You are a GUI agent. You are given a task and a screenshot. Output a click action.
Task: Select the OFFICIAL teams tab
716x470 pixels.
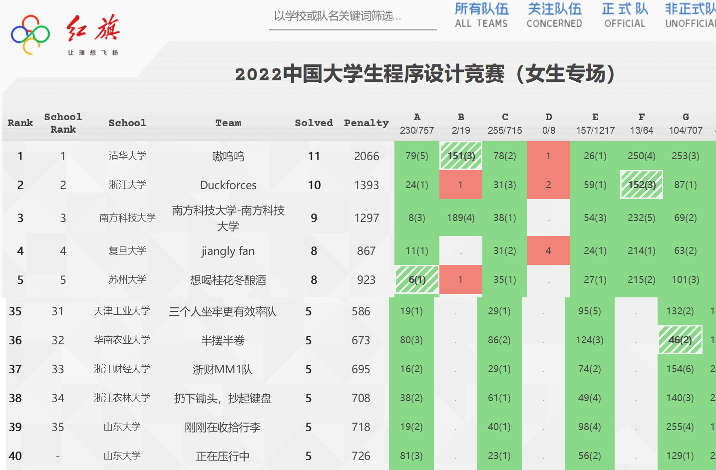[x=625, y=15]
